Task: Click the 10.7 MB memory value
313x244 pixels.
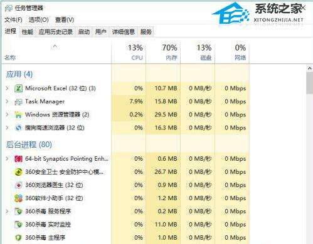Action: pyautogui.click(x=166, y=88)
